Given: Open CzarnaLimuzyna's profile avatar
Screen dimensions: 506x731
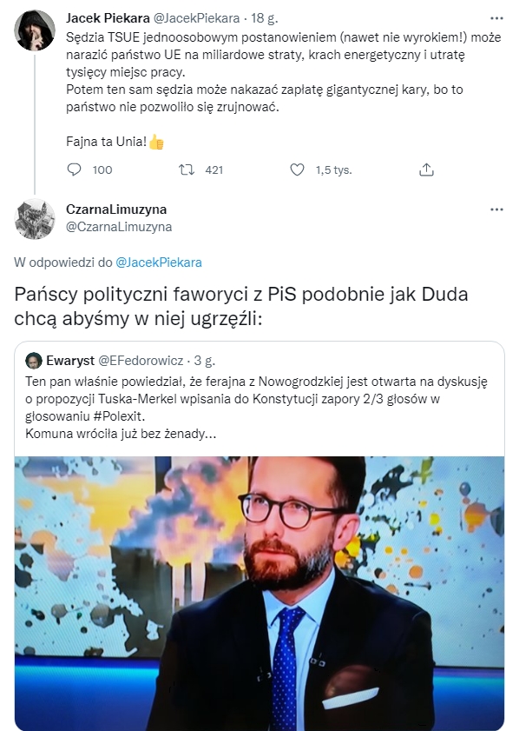Looking at the screenshot, I should pyautogui.click(x=35, y=219).
